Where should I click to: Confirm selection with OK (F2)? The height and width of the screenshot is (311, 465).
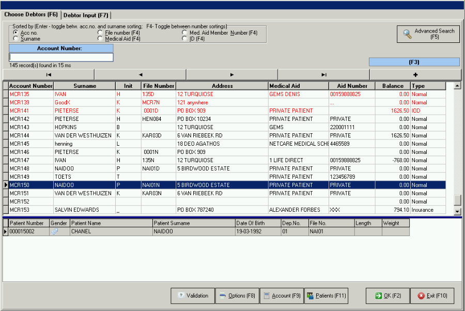(388, 296)
